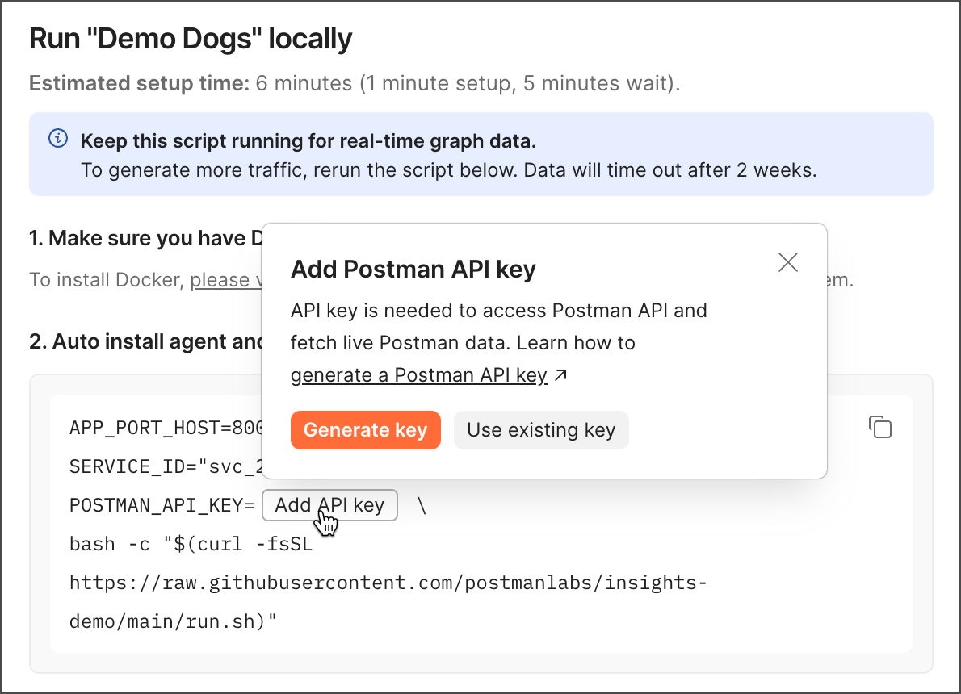This screenshot has height=694, width=961.
Task: Click the 'Keep this script running' banner title
Action: (308, 141)
